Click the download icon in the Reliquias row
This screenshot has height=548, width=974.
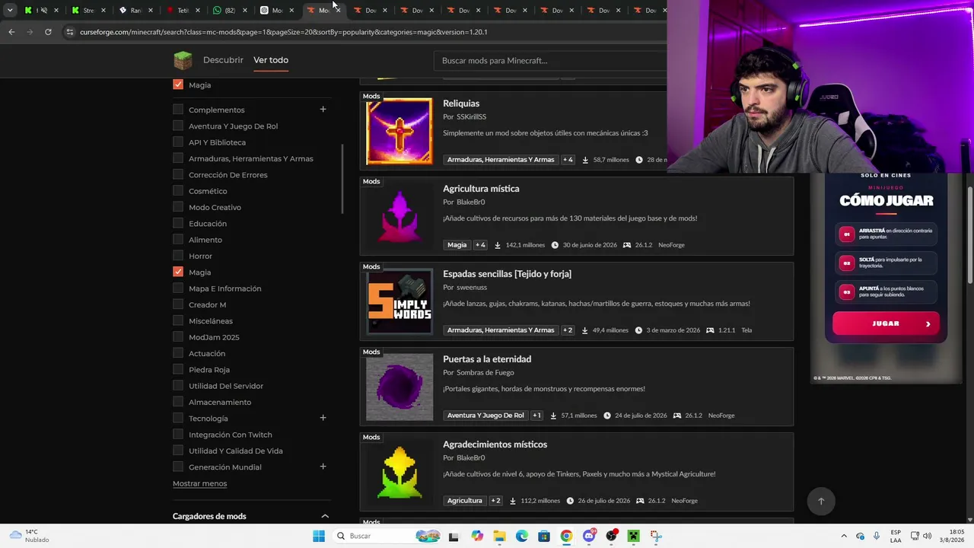pos(585,160)
